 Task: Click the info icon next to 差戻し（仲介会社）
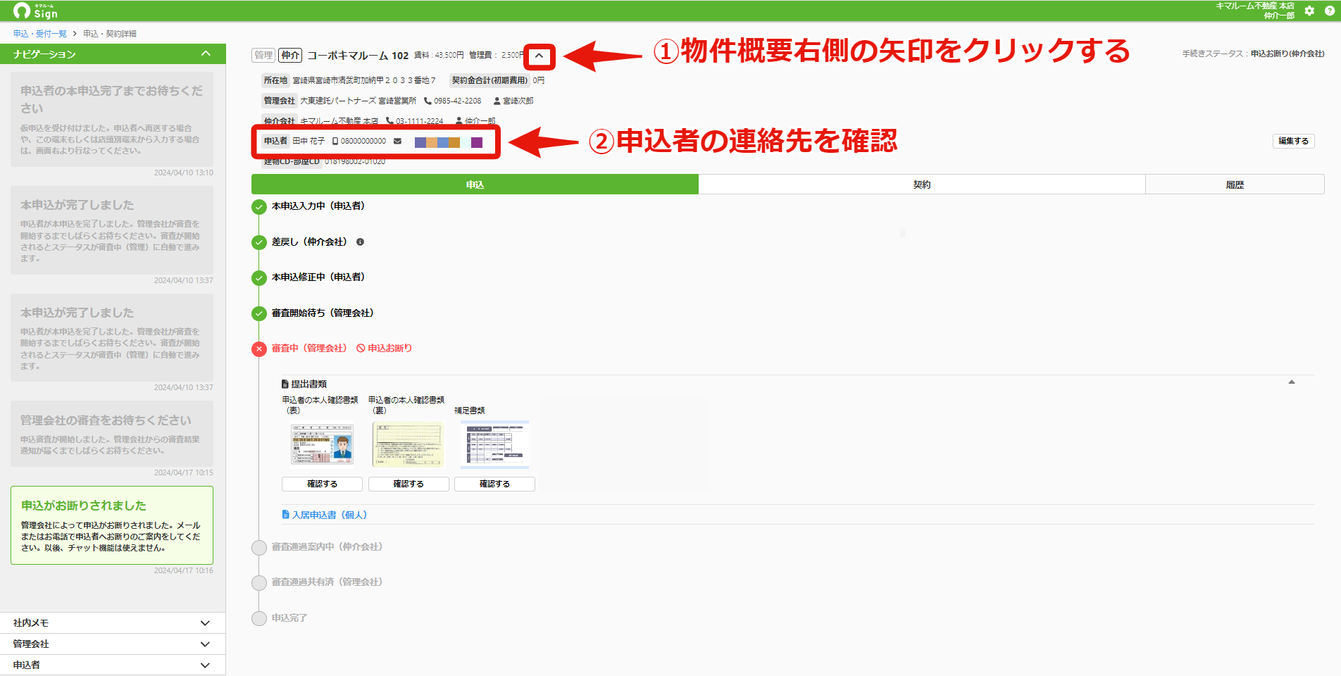360,242
